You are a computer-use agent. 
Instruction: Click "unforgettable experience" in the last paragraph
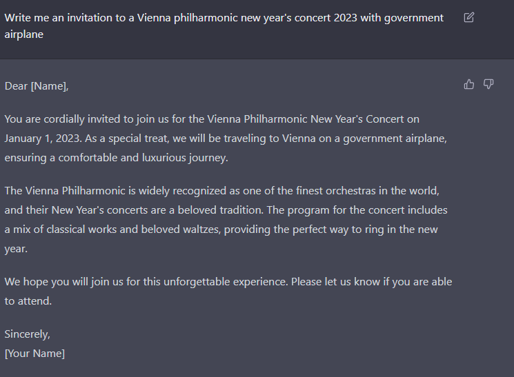[226, 282]
